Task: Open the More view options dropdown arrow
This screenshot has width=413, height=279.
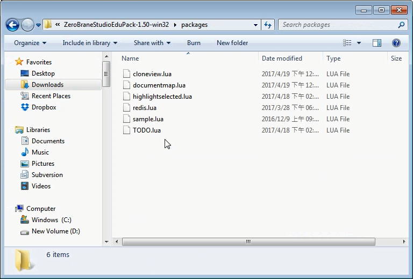Action: (x=359, y=43)
